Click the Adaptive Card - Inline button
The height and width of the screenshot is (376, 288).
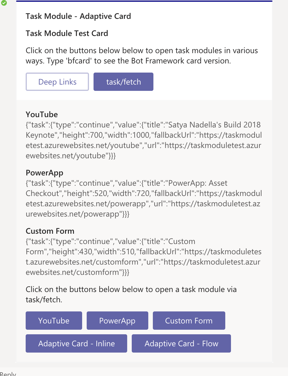[x=76, y=343]
